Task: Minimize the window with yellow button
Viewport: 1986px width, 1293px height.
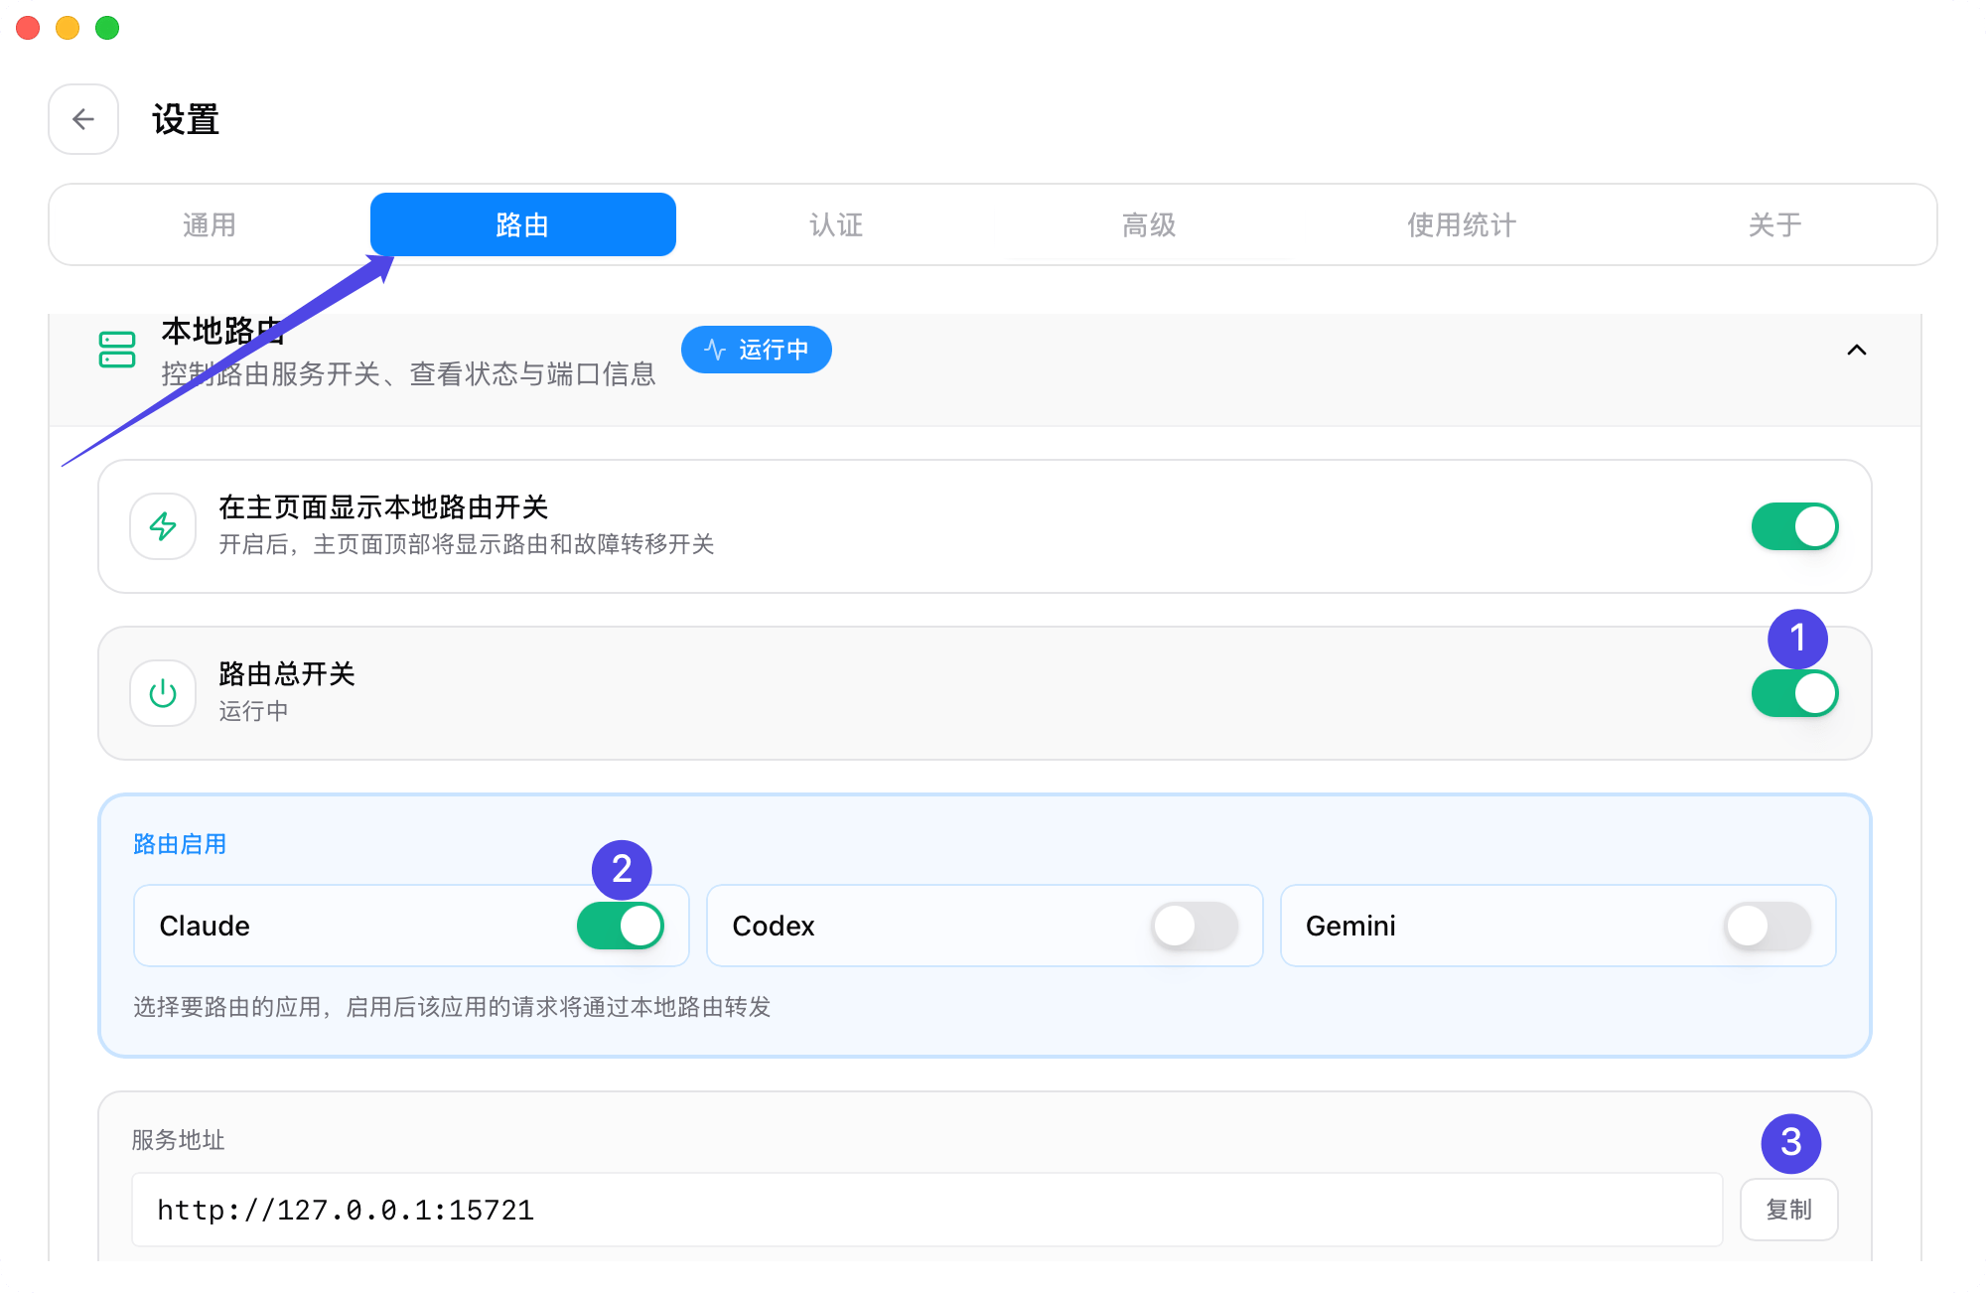Action: click(68, 28)
